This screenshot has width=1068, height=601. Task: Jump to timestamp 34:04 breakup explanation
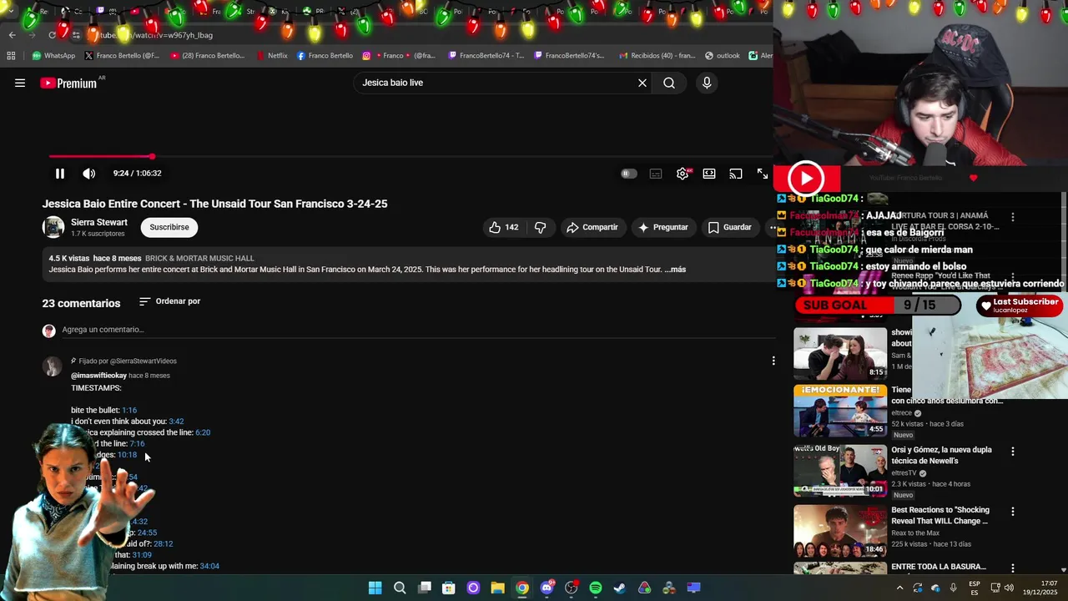coord(209,566)
